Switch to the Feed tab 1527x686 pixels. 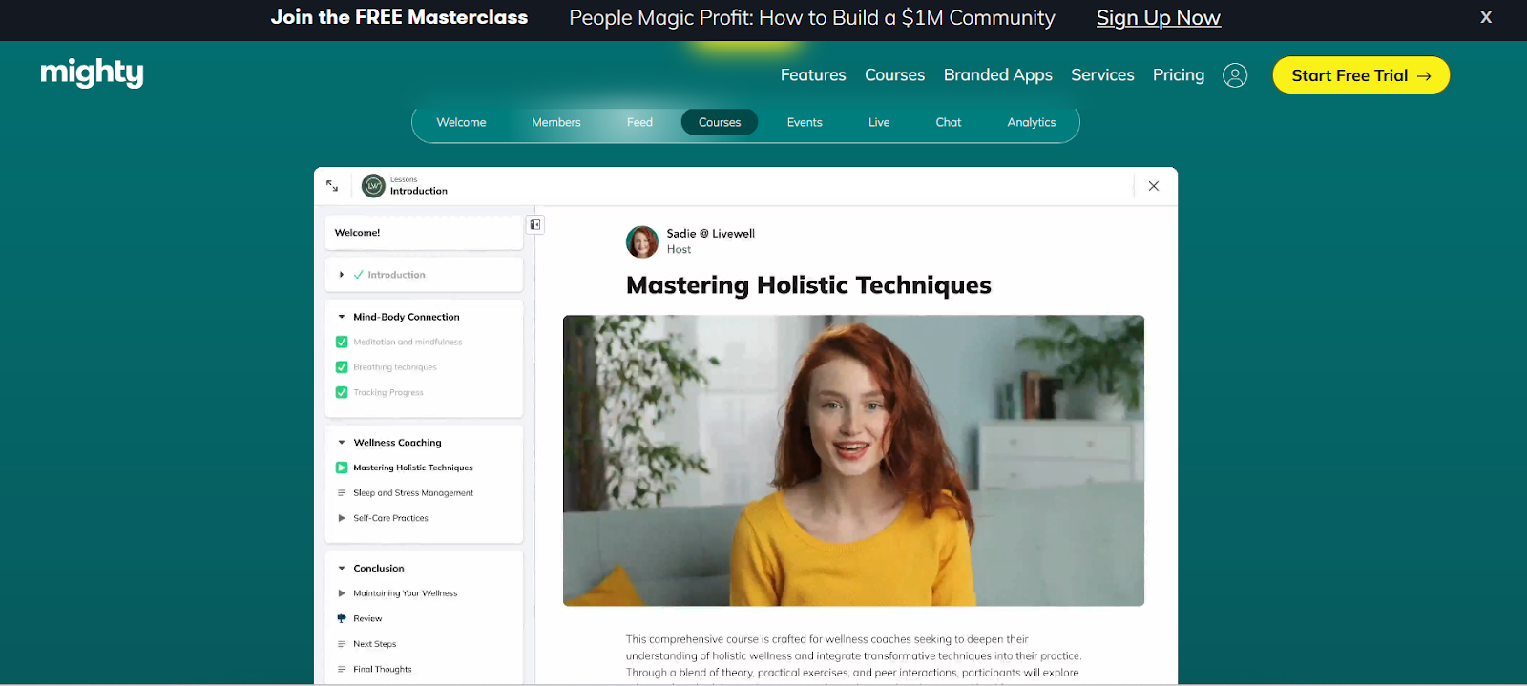point(639,122)
